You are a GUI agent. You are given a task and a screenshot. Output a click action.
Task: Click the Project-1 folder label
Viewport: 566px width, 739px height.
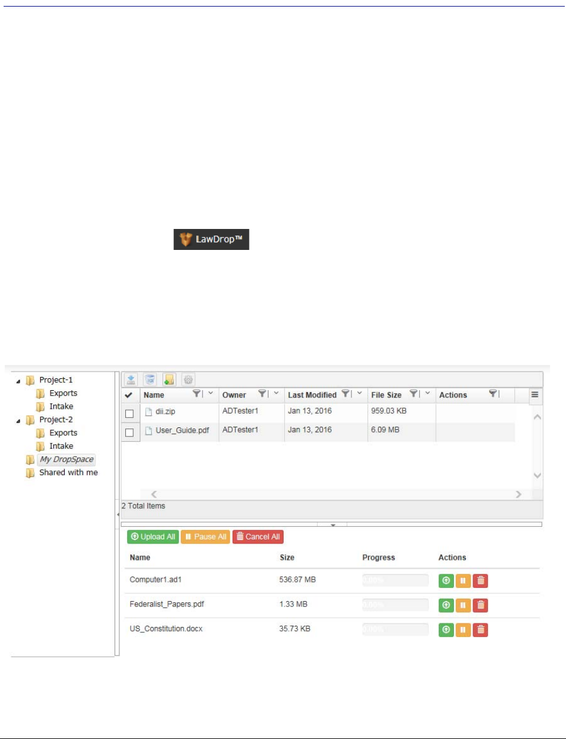pos(56,380)
